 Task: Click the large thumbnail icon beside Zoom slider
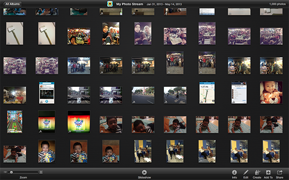coord(41,172)
